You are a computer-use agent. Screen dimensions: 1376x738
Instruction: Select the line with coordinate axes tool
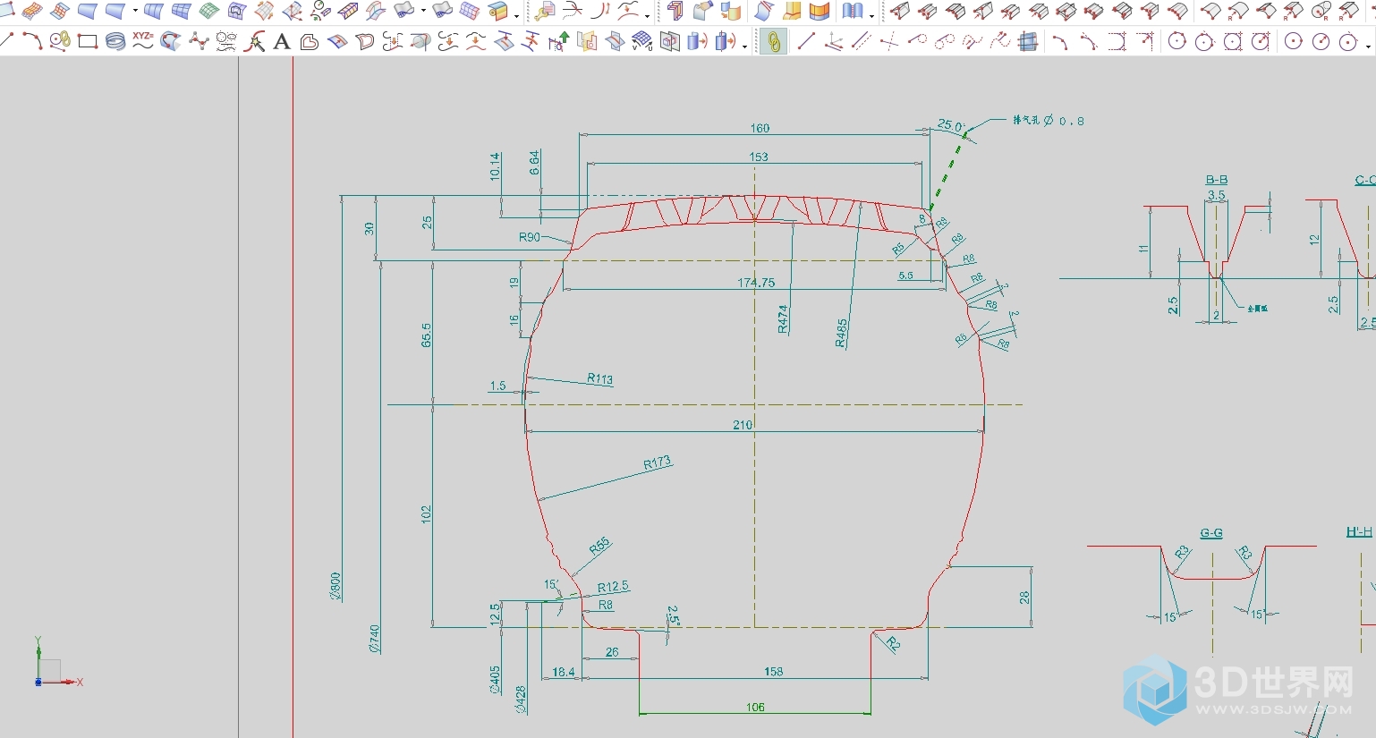pos(834,41)
